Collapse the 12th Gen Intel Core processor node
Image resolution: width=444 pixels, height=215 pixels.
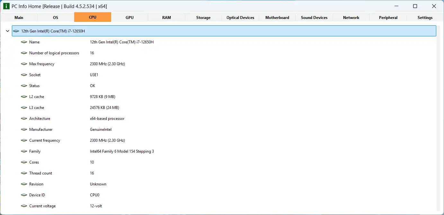click(7, 31)
